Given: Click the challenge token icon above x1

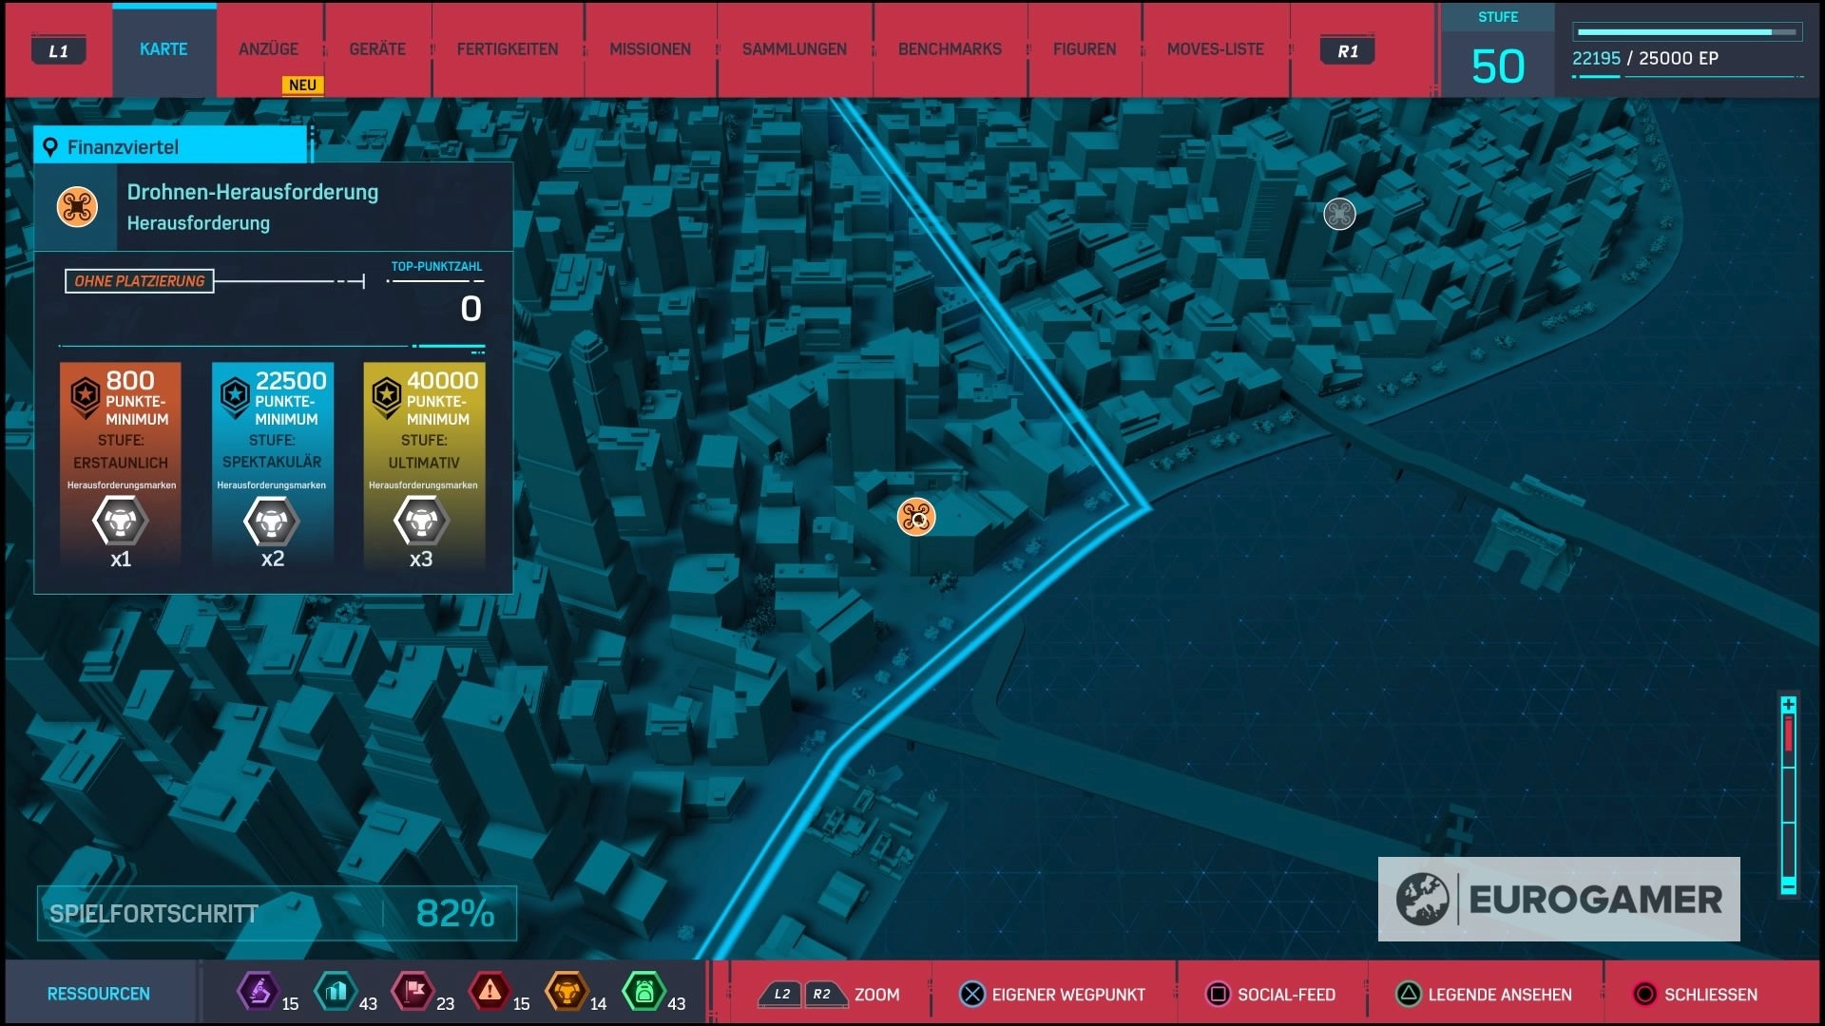Looking at the screenshot, I should (x=121, y=521).
